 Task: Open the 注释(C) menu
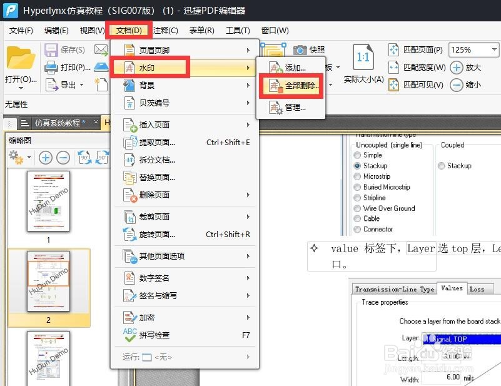pyautogui.click(x=165, y=31)
